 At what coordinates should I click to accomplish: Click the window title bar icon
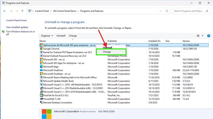3,3
